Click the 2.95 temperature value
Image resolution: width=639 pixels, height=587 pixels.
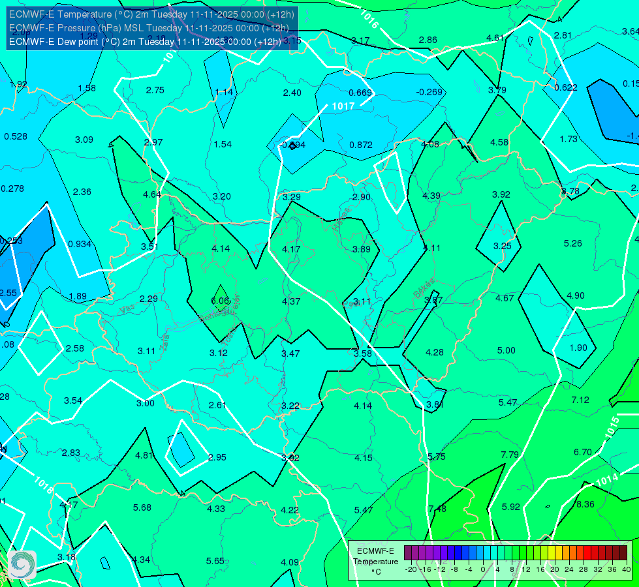pyautogui.click(x=217, y=457)
